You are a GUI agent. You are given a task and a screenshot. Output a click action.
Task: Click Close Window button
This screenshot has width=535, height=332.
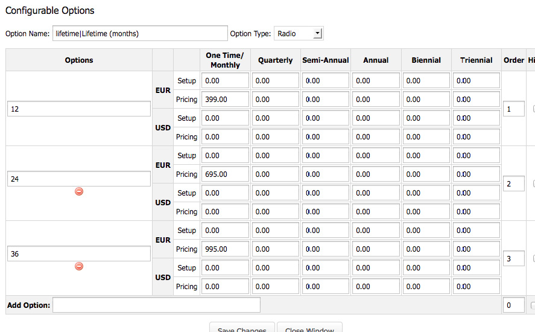[309, 328]
